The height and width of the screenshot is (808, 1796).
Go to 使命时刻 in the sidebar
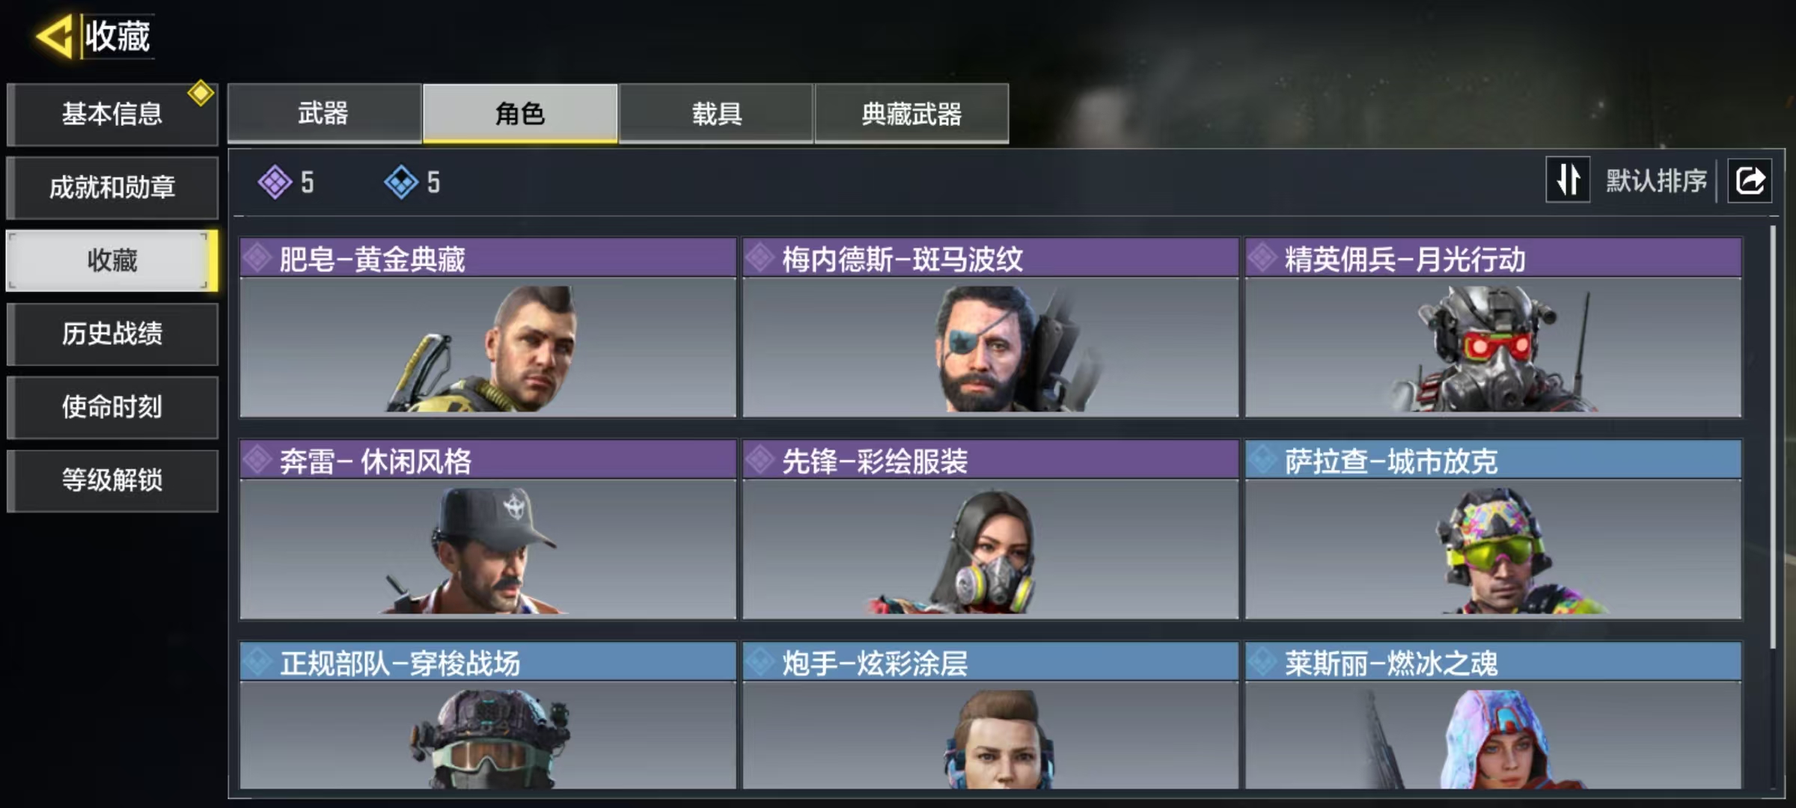point(112,407)
